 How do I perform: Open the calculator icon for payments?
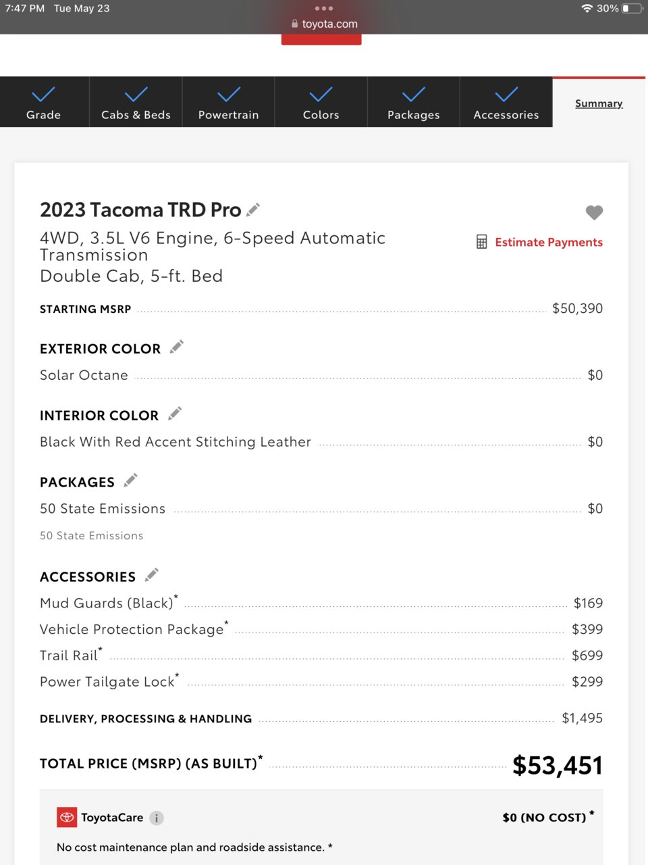coord(481,242)
